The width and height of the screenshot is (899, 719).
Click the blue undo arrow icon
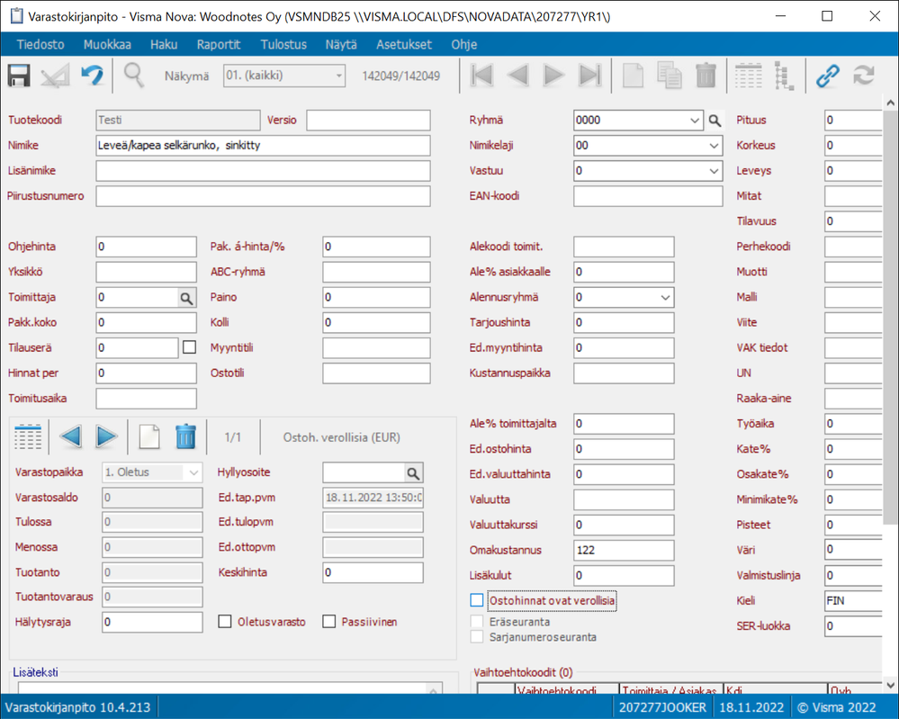click(x=93, y=76)
